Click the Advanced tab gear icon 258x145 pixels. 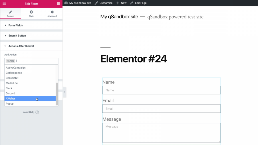coord(52,12)
